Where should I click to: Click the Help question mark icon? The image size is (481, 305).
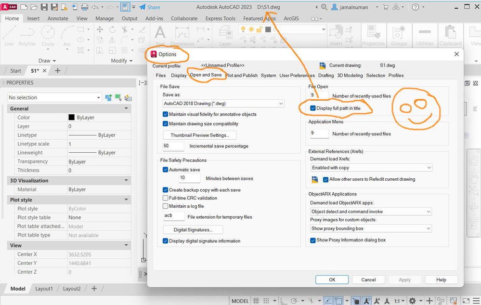(x=416, y=7)
